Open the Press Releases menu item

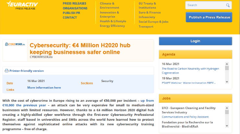tap(74, 3)
